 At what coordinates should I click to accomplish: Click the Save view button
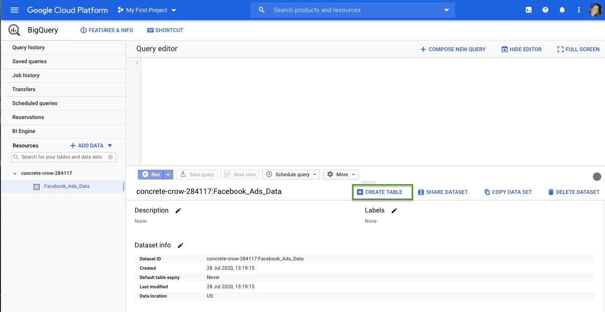(240, 174)
